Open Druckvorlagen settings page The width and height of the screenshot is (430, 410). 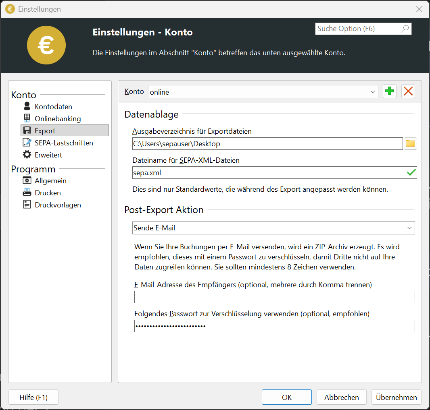(x=58, y=205)
